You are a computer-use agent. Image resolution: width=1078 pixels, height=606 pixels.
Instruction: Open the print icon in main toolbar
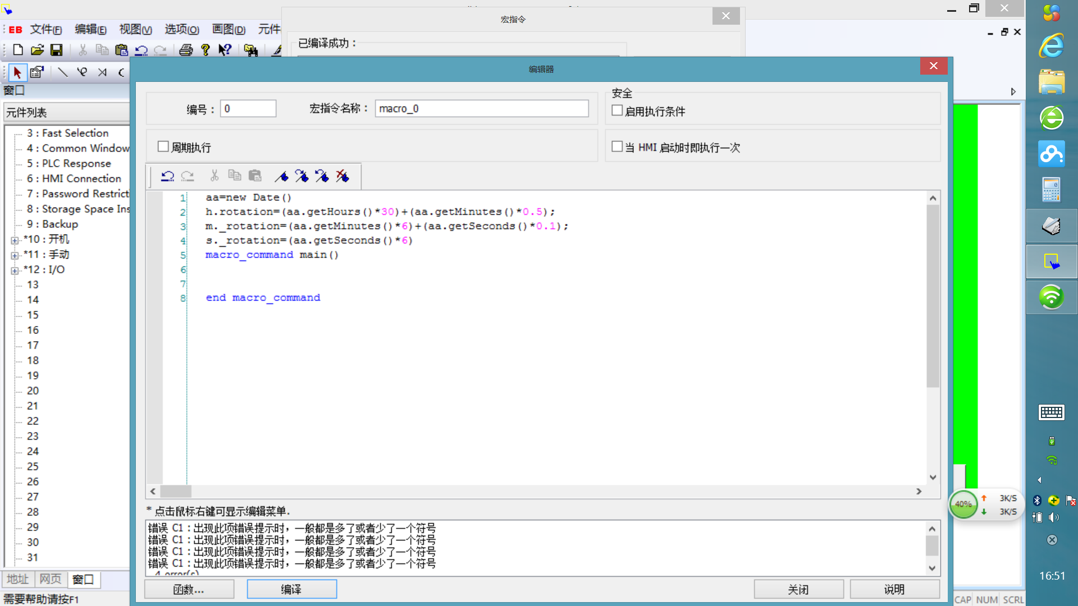tap(186, 50)
